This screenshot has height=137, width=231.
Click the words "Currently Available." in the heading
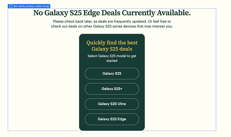(x=156, y=13)
